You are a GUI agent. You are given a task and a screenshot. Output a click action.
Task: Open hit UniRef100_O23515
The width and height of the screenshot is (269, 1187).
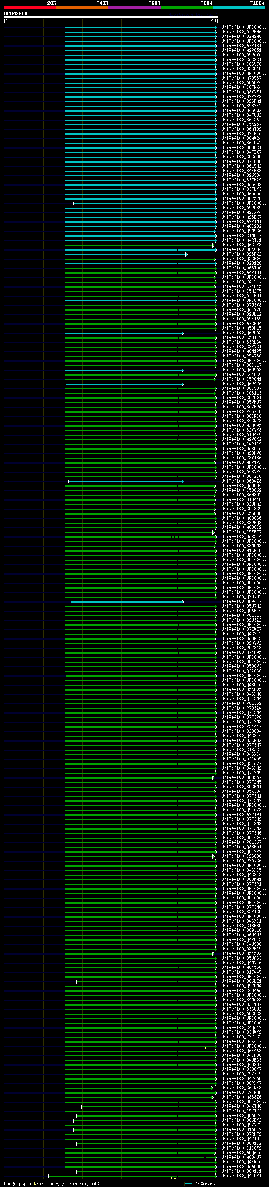241,69
